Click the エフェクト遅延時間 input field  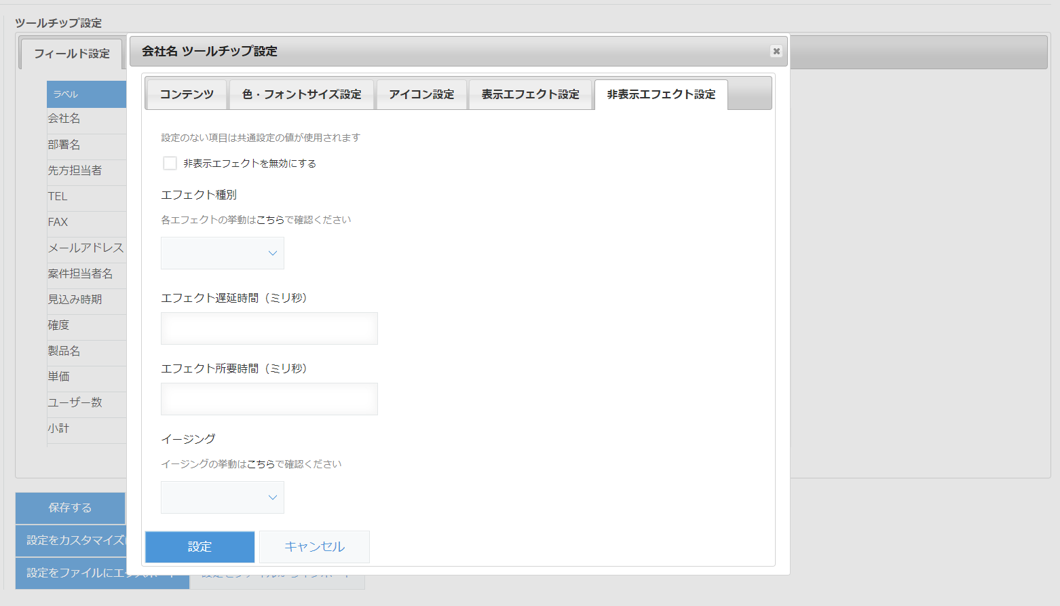(269, 328)
